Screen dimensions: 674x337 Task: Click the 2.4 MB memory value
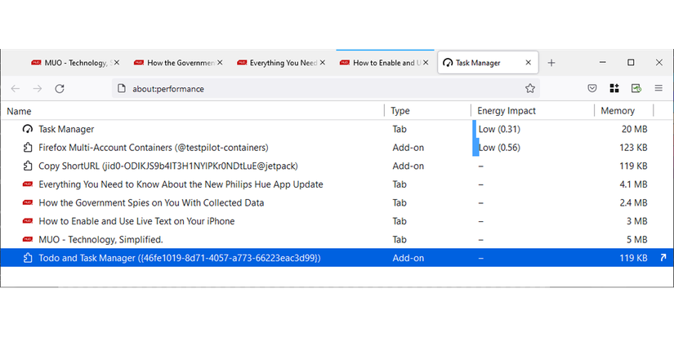click(634, 202)
